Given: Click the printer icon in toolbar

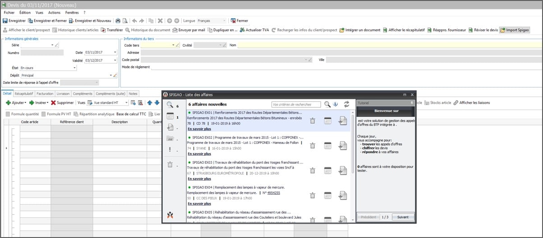Looking at the screenshot, I should click(x=118, y=21).
